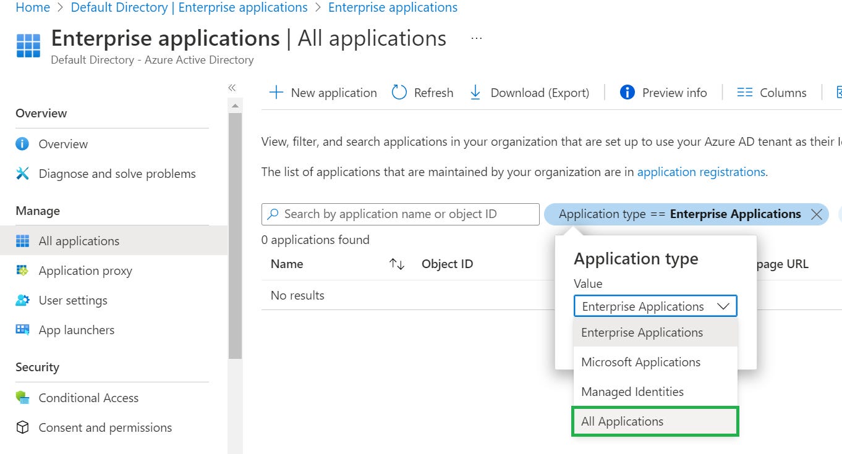Click the App launchers icon
This screenshot has width=842, height=454.
tap(22, 330)
